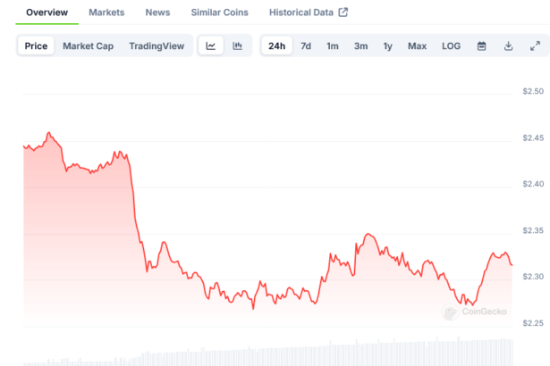Select the Max time range
Viewport: 550px width, 366px height.
click(x=417, y=46)
